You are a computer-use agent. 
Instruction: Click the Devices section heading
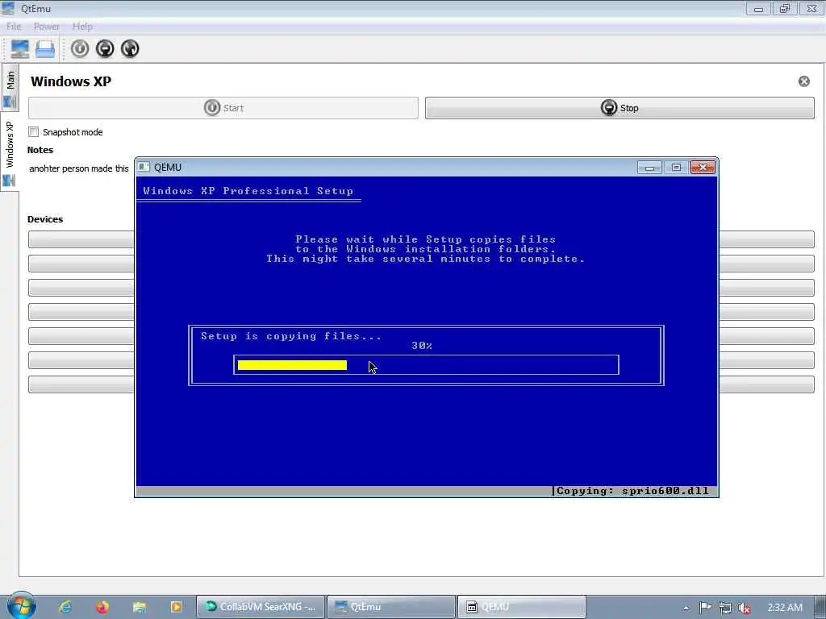pyautogui.click(x=45, y=219)
